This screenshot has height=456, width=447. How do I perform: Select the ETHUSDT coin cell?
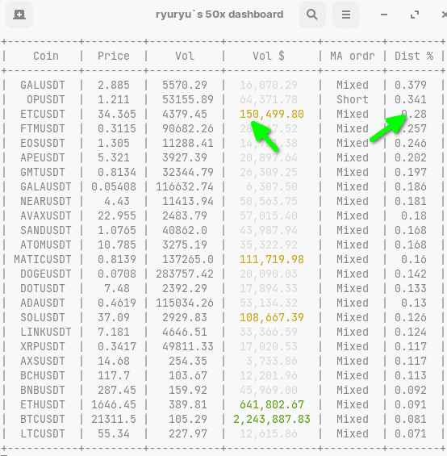(43, 405)
